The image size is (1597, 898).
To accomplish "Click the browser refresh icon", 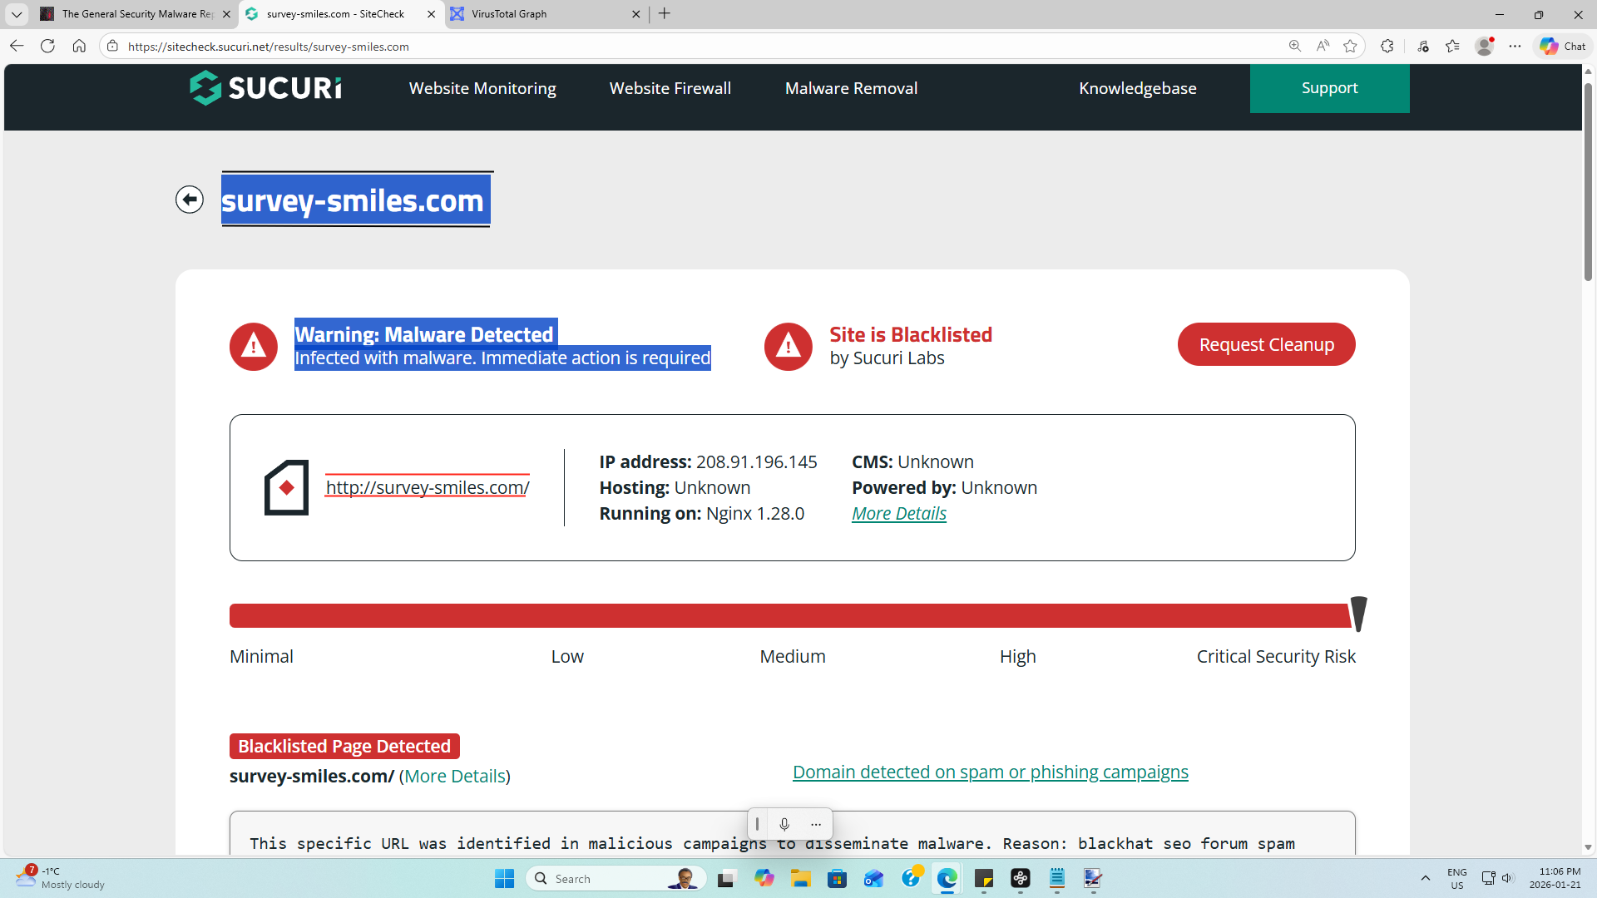I will pos(47,46).
